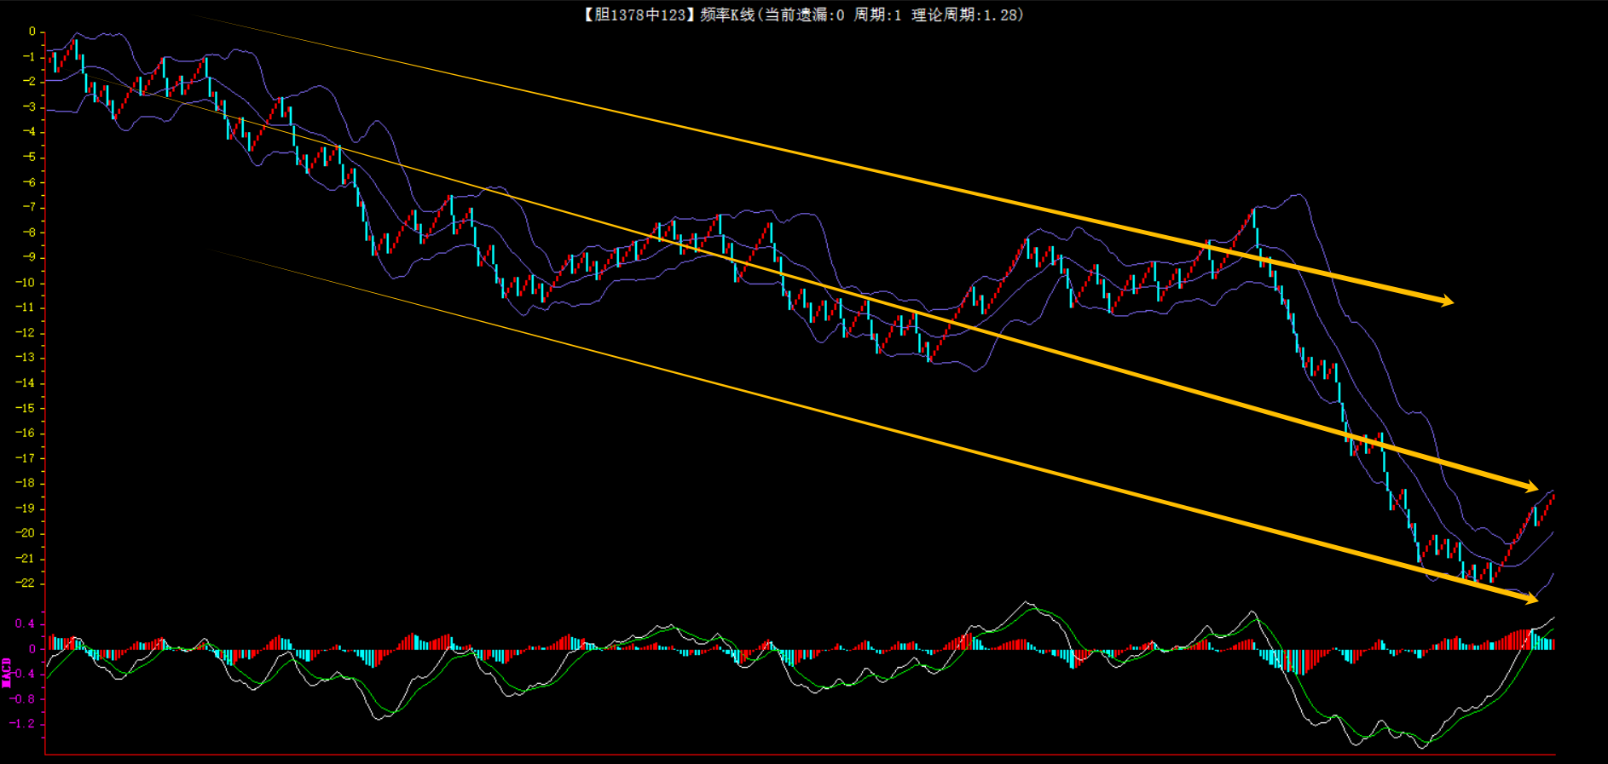
Task: Click the -0.8 label on the MACD axis
Action: [23, 699]
